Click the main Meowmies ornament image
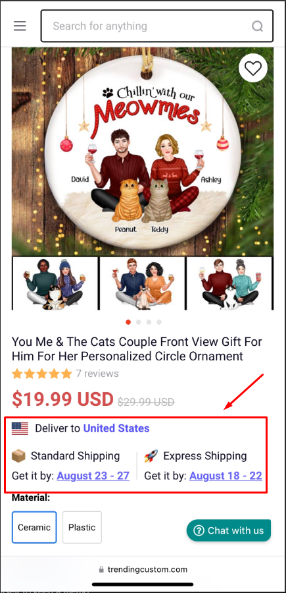This screenshot has width=286, height=593. [x=143, y=152]
